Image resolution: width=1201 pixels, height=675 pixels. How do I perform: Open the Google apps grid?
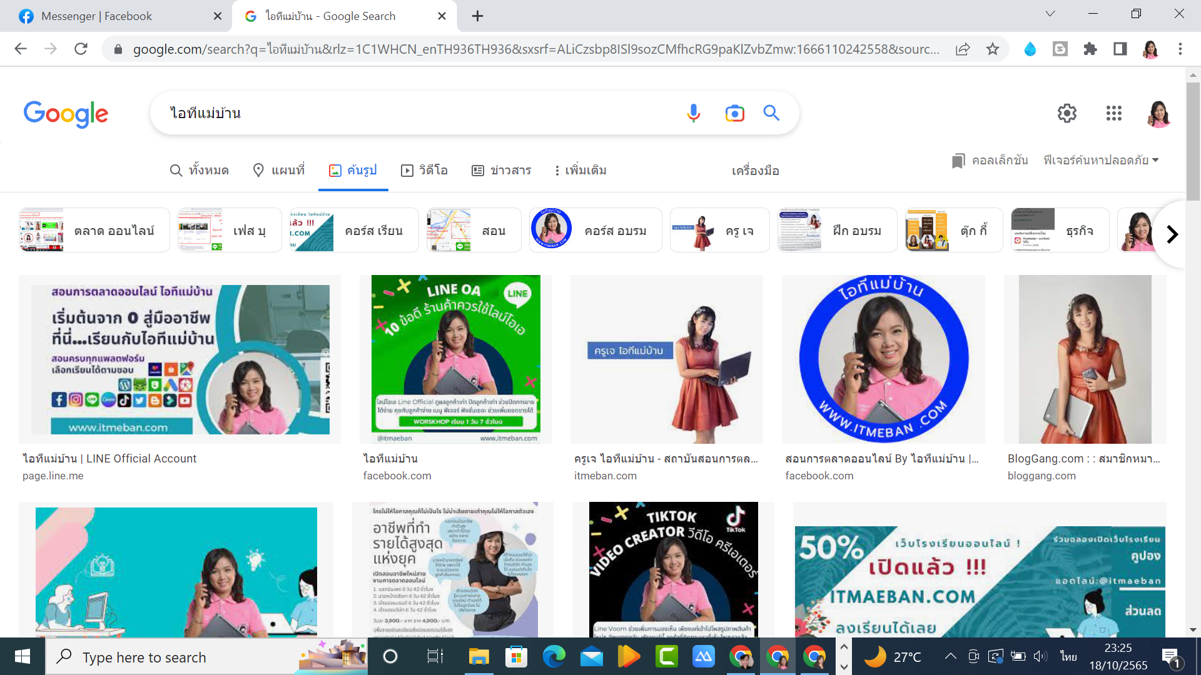pos(1113,113)
